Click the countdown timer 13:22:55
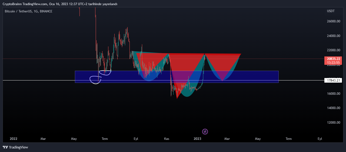This screenshot has height=152, width=346. (333, 63)
